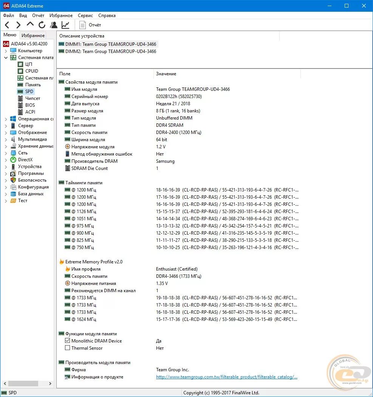This screenshot has width=373, height=397.
Task: Go forward with the right arrow toolbar icon
Action: 18,25
